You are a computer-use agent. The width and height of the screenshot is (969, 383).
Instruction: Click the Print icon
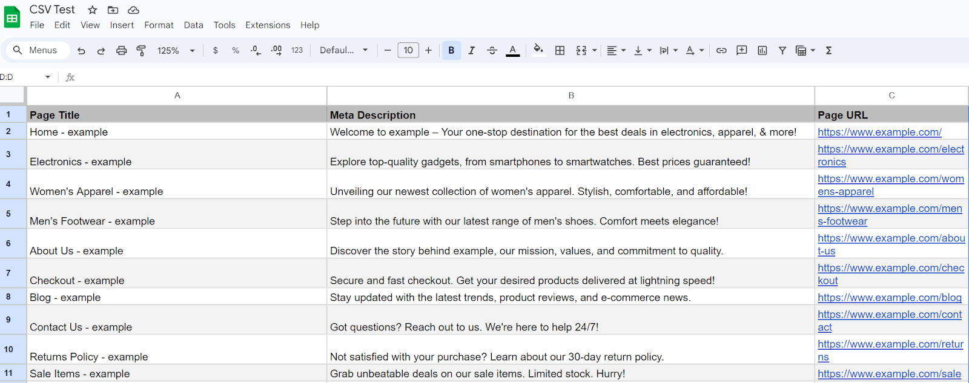coord(121,51)
